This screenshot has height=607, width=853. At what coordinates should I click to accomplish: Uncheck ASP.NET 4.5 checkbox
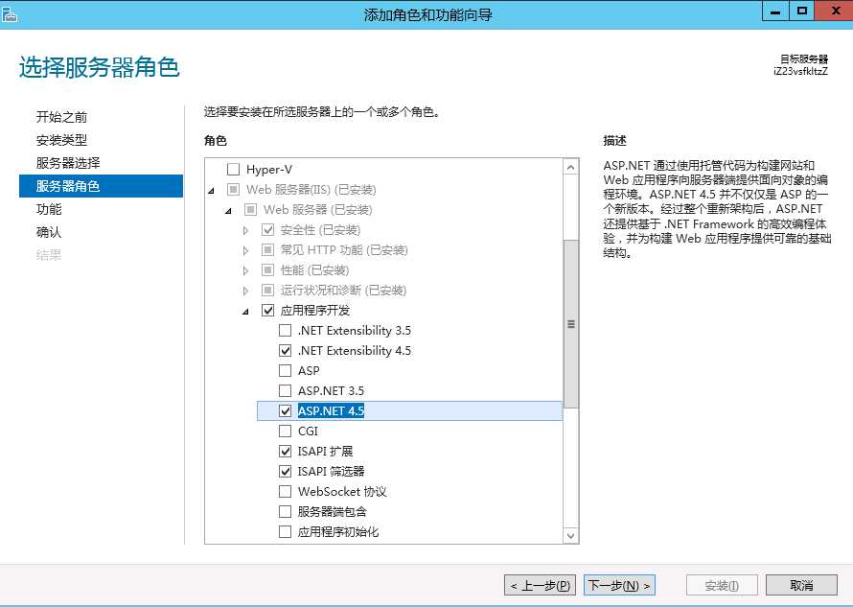pos(285,411)
